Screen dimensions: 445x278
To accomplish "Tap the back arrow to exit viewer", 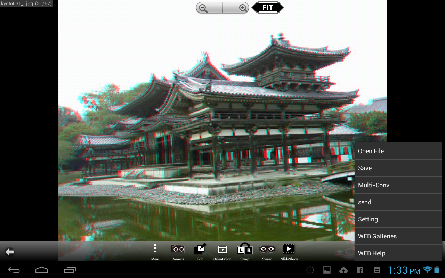I will click(x=9, y=251).
